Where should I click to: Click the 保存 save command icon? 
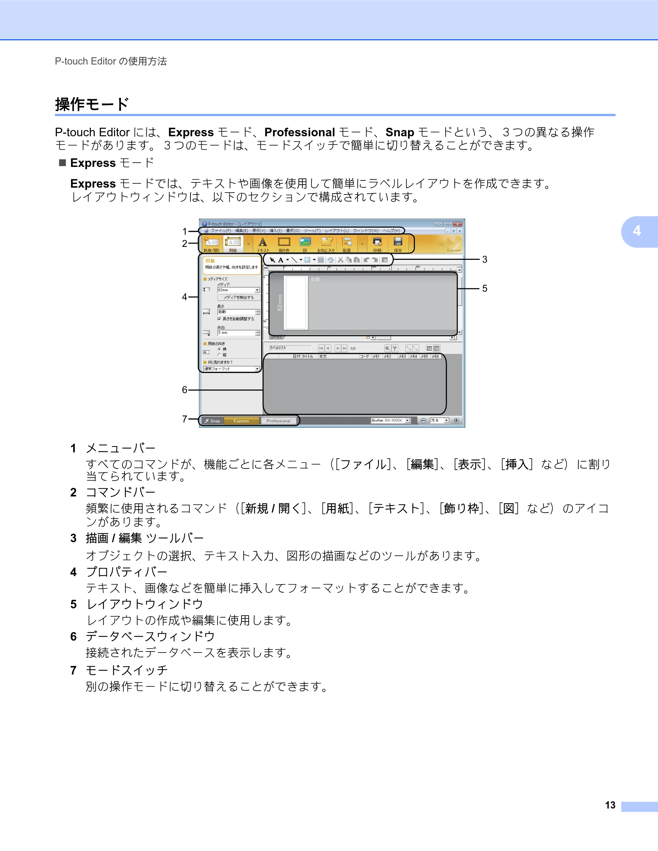[398, 244]
